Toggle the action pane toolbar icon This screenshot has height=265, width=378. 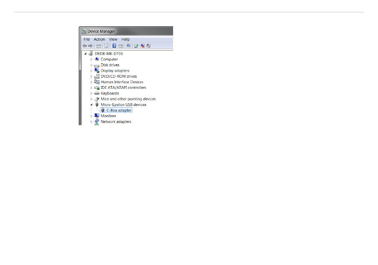[x=120, y=46]
